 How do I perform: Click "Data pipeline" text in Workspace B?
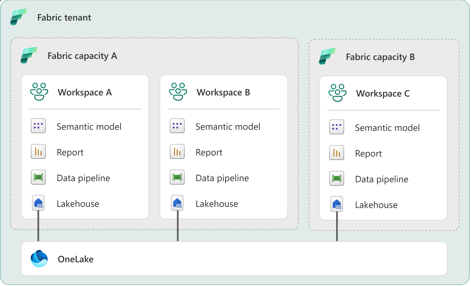[x=222, y=178]
